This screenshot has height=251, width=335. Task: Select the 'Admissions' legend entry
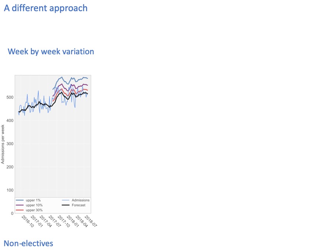click(76, 200)
